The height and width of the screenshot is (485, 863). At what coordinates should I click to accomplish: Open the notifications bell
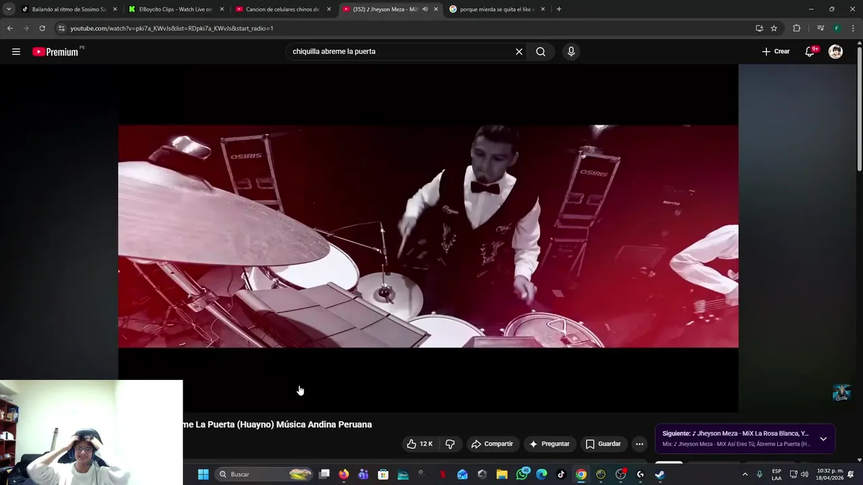pos(810,51)
